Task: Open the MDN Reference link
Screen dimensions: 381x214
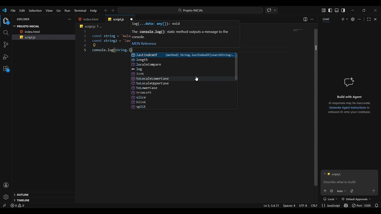Action: point(144,43)
